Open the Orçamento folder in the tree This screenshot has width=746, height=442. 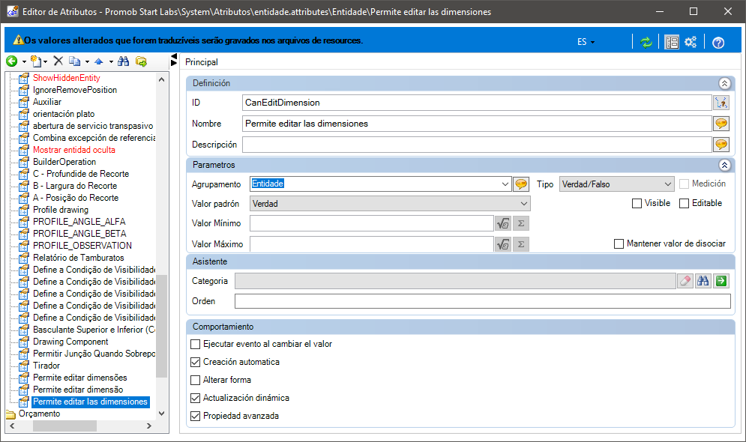39,414
